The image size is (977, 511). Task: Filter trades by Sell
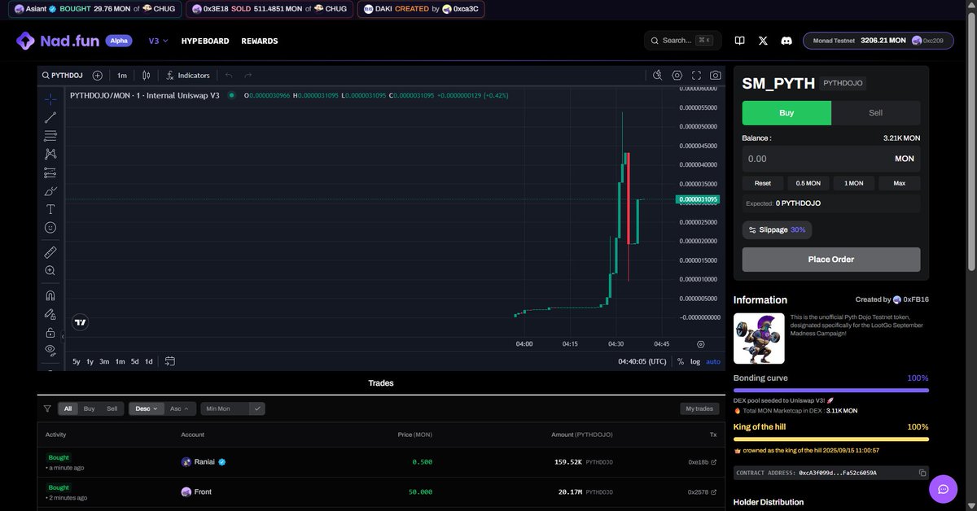[x=112, y=408]
